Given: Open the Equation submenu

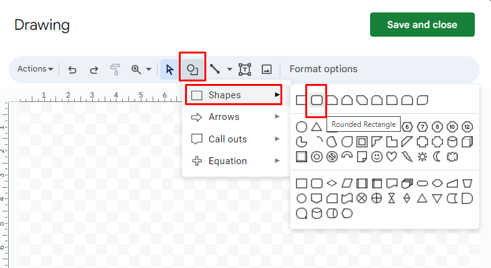Looking at the screenshot, I should [236, 161].
